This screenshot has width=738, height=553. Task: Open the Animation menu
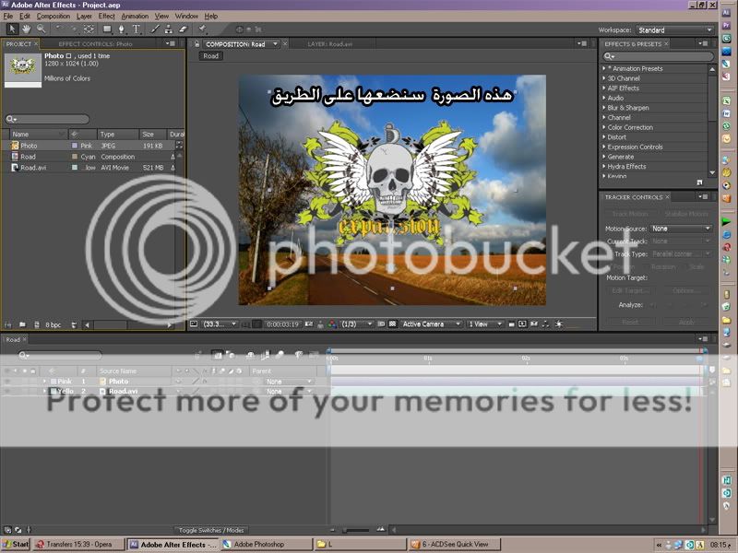point(135,16)
